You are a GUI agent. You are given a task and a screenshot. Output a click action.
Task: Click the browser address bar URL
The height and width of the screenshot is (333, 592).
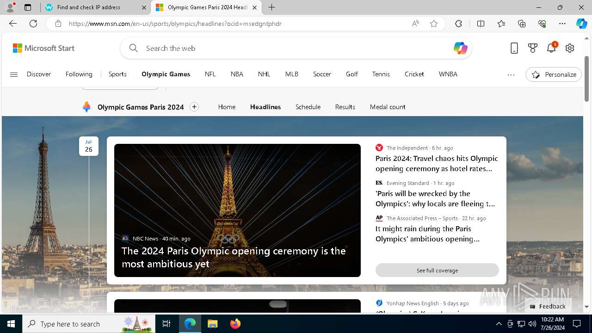(175, 24)
